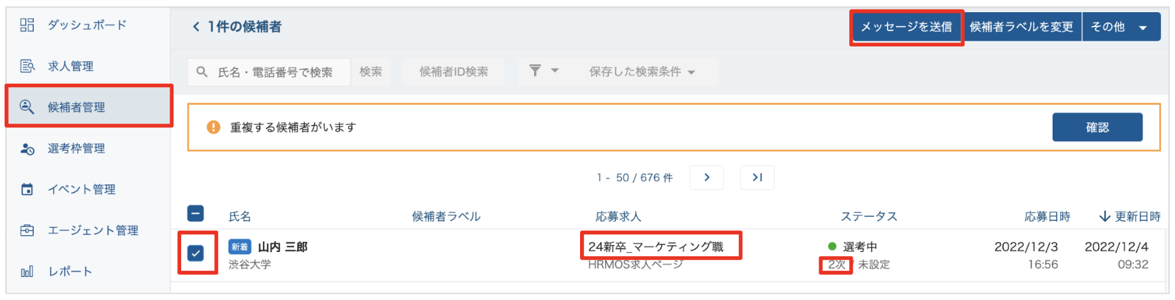Sort by 更新日時 column header

[x=1130, y=216]
